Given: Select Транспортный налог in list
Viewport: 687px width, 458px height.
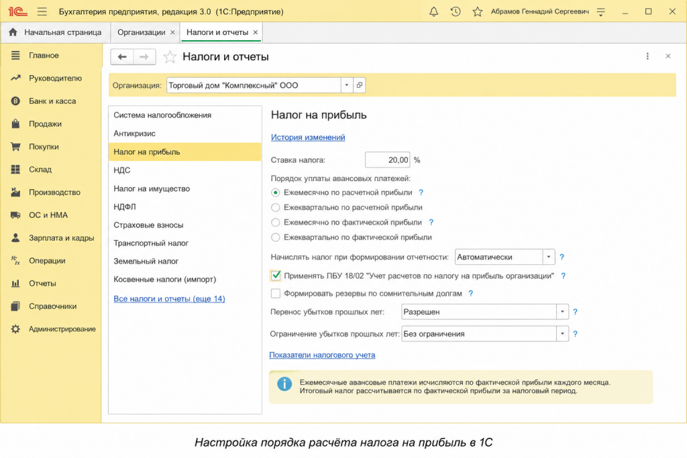Looking at the screenshot, I should (185, 243).
